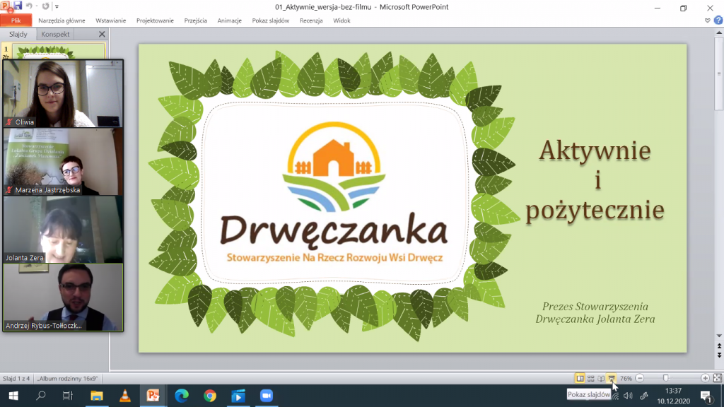Switch to the Animacje tab
Screen dimensions: 724x407
230,20
